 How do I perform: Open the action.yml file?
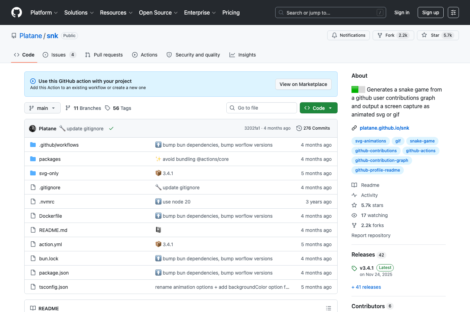point(51,244)
